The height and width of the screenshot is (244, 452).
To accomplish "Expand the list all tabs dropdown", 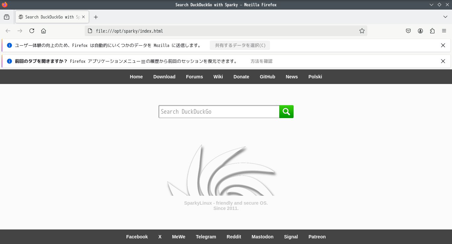I will 445,17.
